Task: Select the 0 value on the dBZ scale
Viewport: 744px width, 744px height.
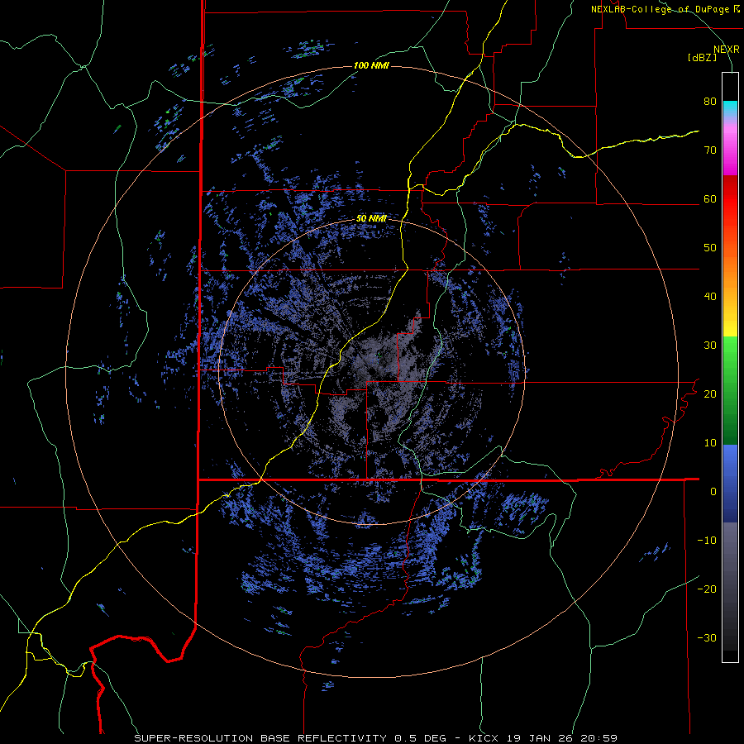Action: (x=713, y=492)
